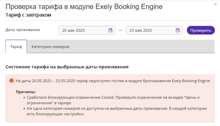Open calendar for end date 25 мая 2025
220x126 pixels.
[178, 30]
